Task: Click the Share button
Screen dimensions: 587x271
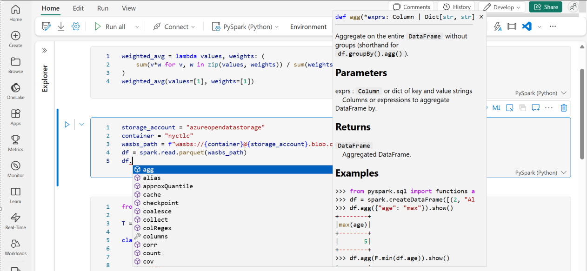Action: (x=545, y=7)
